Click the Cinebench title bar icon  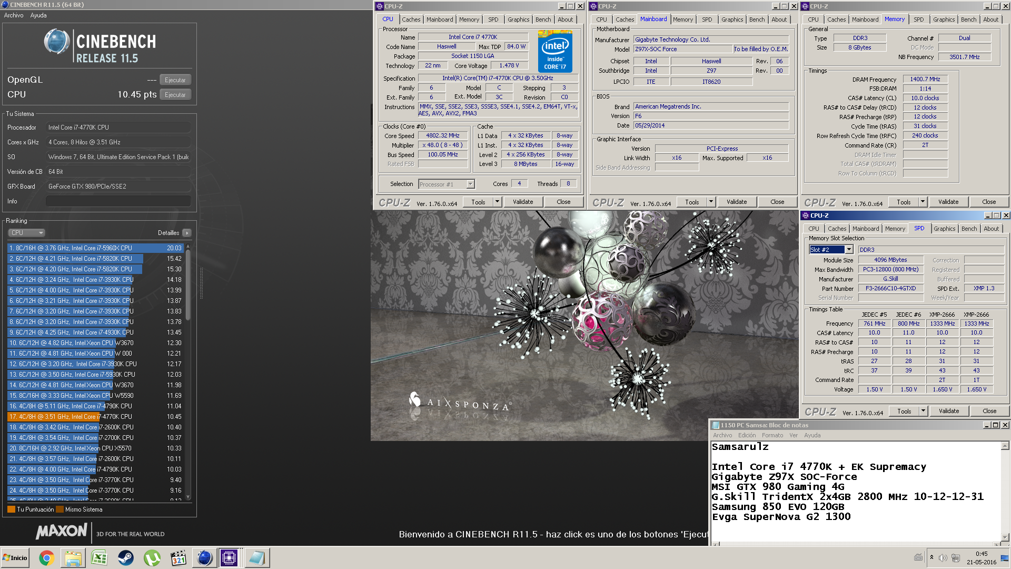coord(5,5)
